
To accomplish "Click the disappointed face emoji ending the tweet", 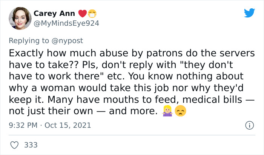I will (180, 112).
